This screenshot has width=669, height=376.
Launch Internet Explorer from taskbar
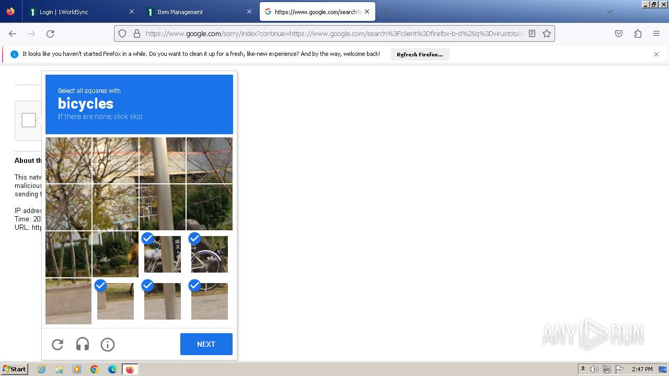coord(41,369)
